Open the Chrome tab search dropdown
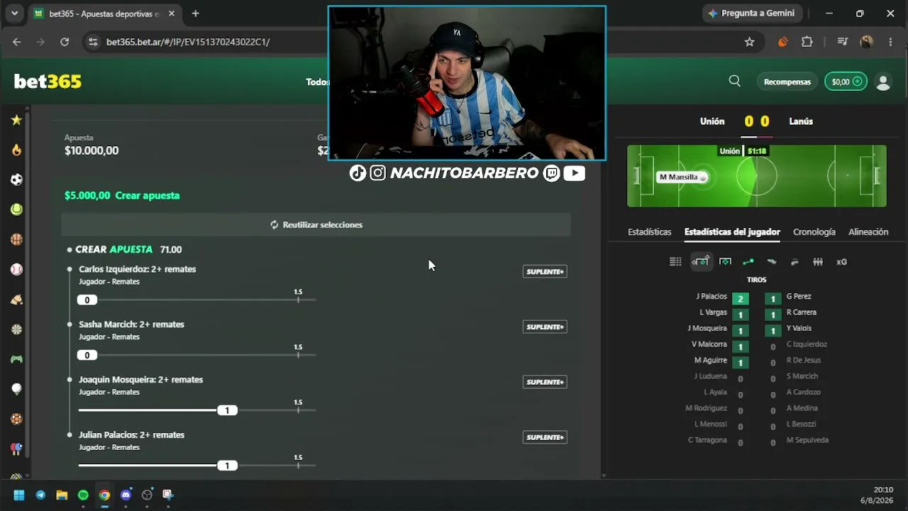 14,13
